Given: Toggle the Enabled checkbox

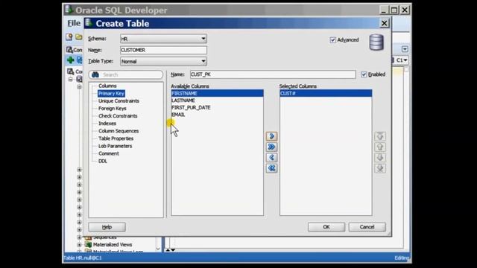Looking at the screenshot, I should (364, 74).
